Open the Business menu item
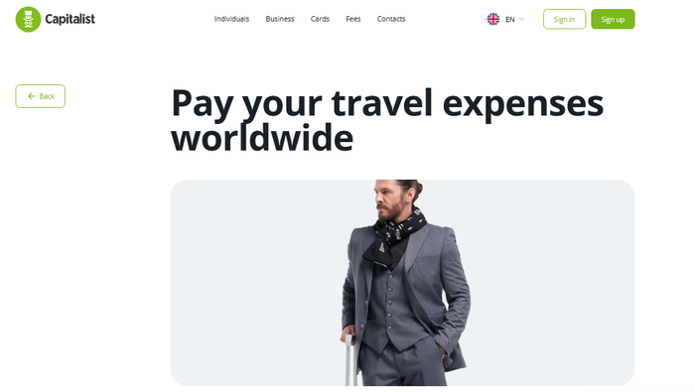695x392 pixels. point(280,19)
